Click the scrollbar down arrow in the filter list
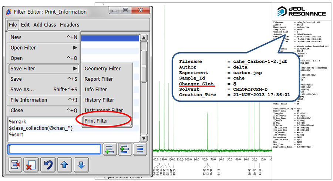 click(144, 138)
